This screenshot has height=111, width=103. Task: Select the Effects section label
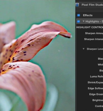[x=88, y=15]
